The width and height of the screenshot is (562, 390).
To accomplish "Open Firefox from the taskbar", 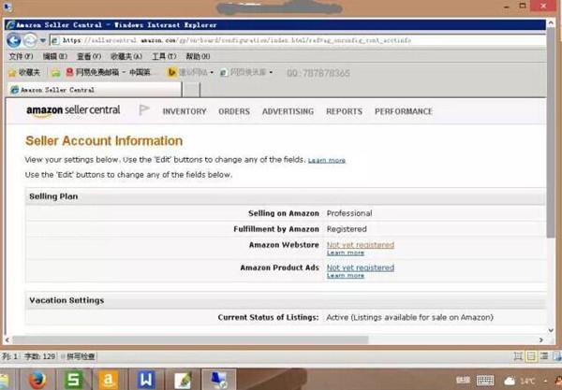I will 37,380.
